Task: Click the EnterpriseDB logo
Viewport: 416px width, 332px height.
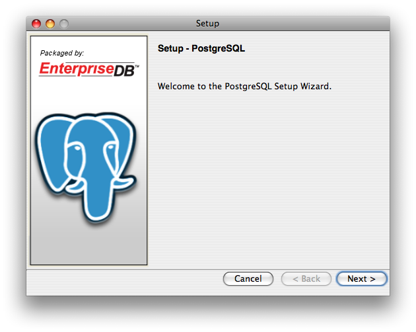Action: 87,69
